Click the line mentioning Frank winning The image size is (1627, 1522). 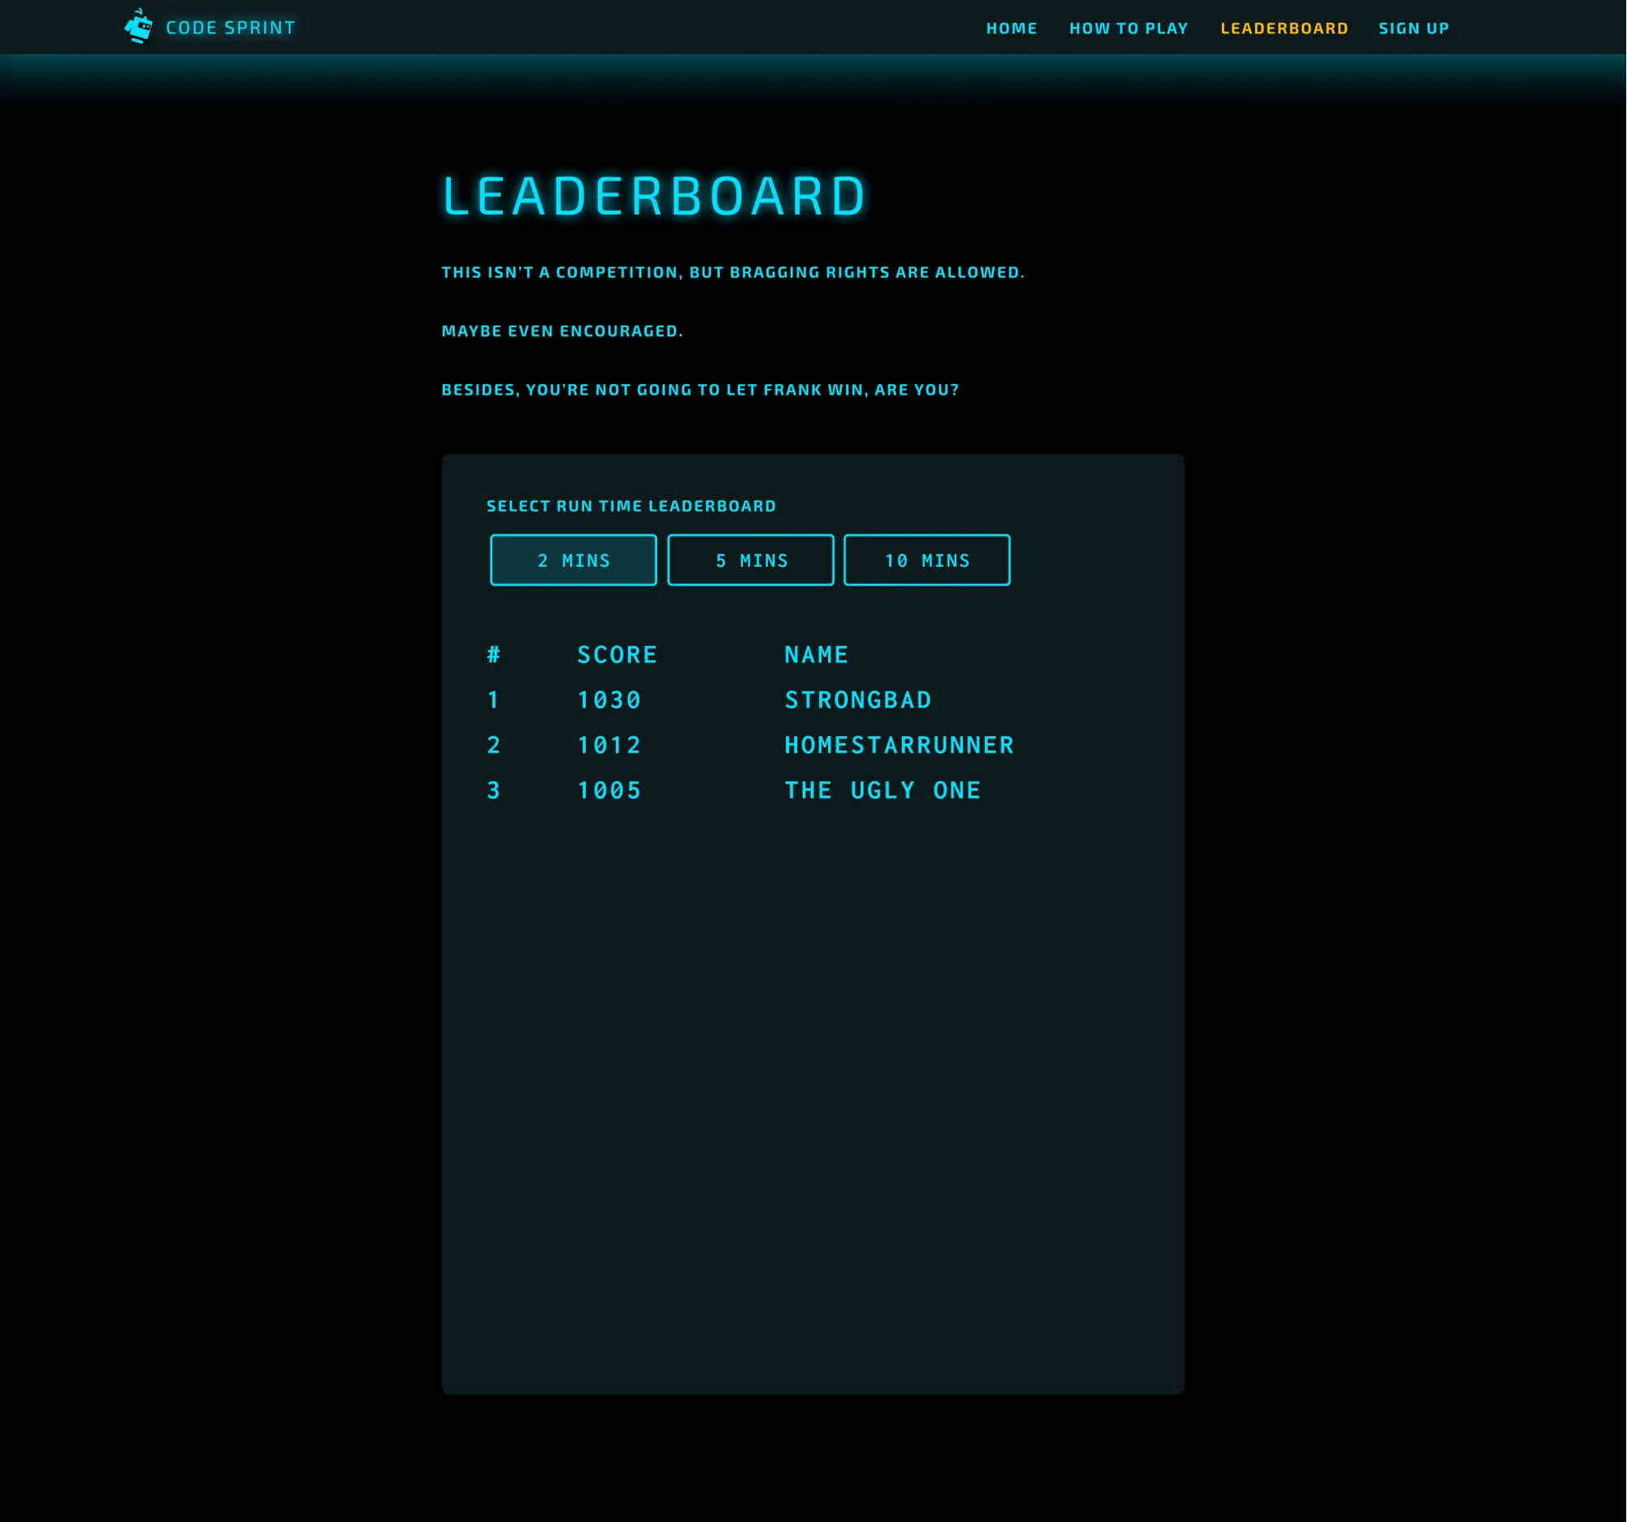pyautogui.click(x=700, y=390)
